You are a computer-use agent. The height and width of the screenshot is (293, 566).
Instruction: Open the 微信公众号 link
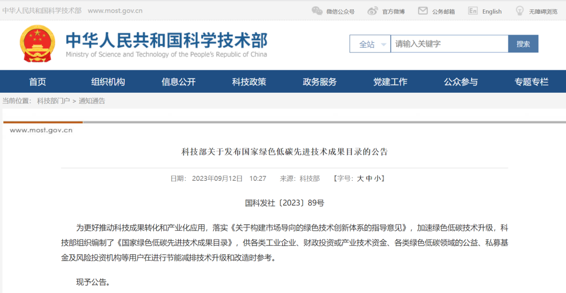coord(341,12)
